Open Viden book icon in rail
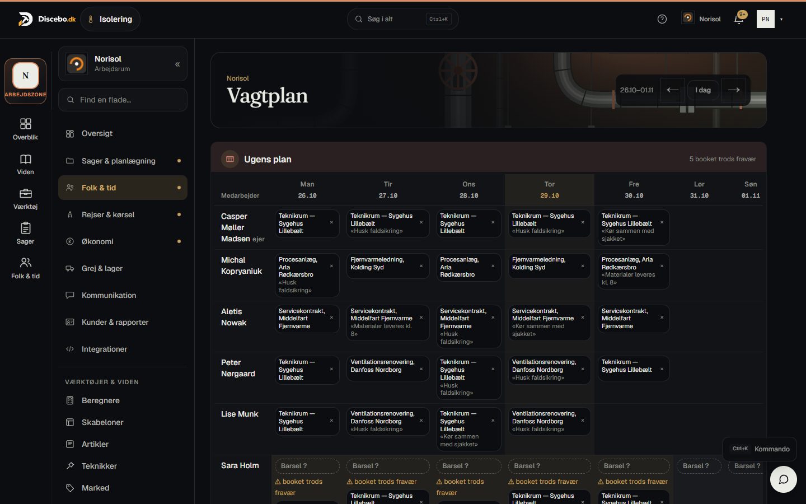This screenshot has height=504, width=806. coord(25,164)
